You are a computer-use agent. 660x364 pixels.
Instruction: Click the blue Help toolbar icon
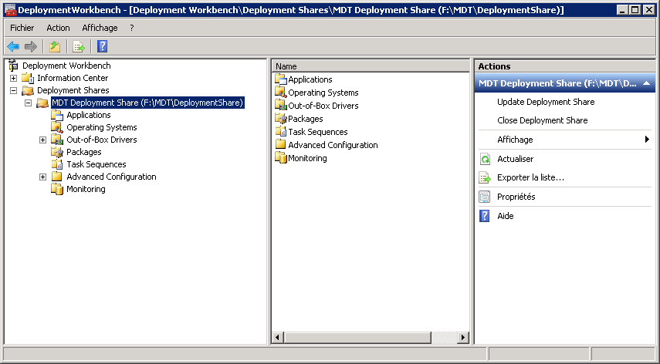tap(102, 46)
